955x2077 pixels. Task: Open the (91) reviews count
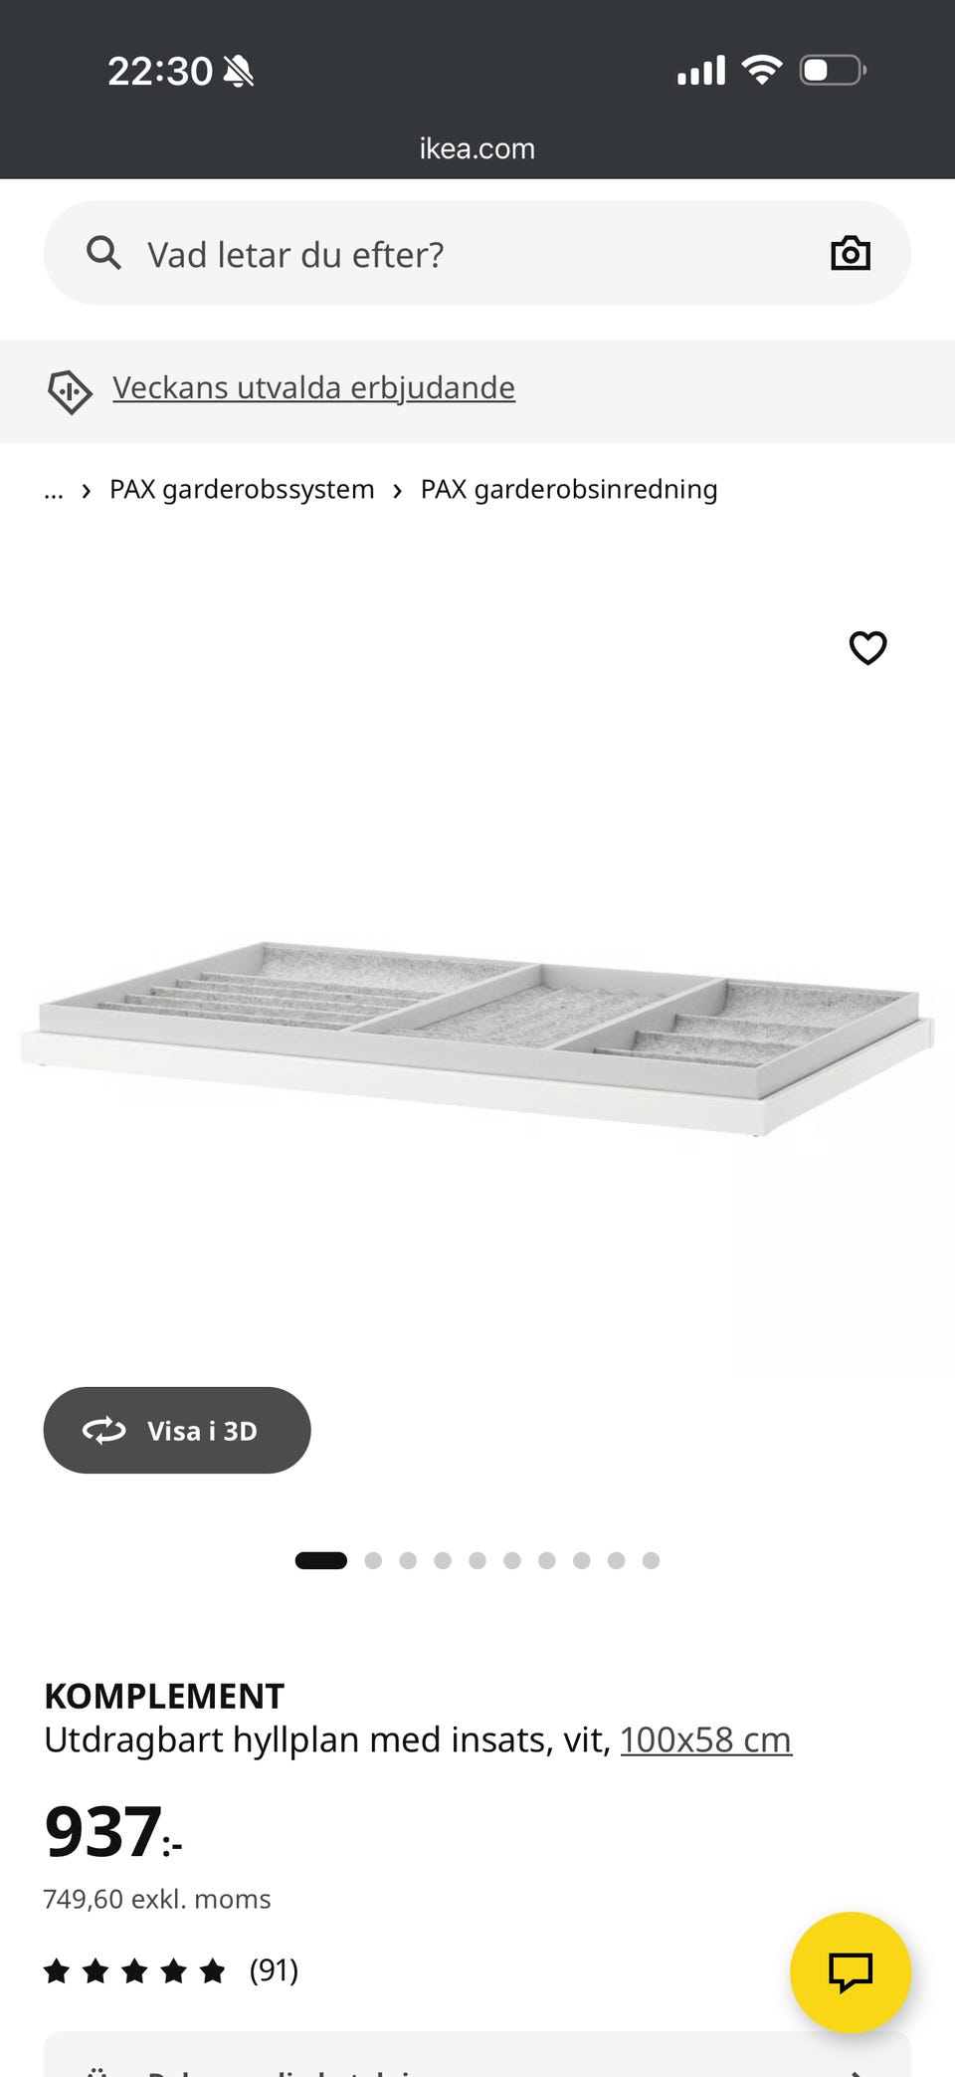pos(274,1970)
